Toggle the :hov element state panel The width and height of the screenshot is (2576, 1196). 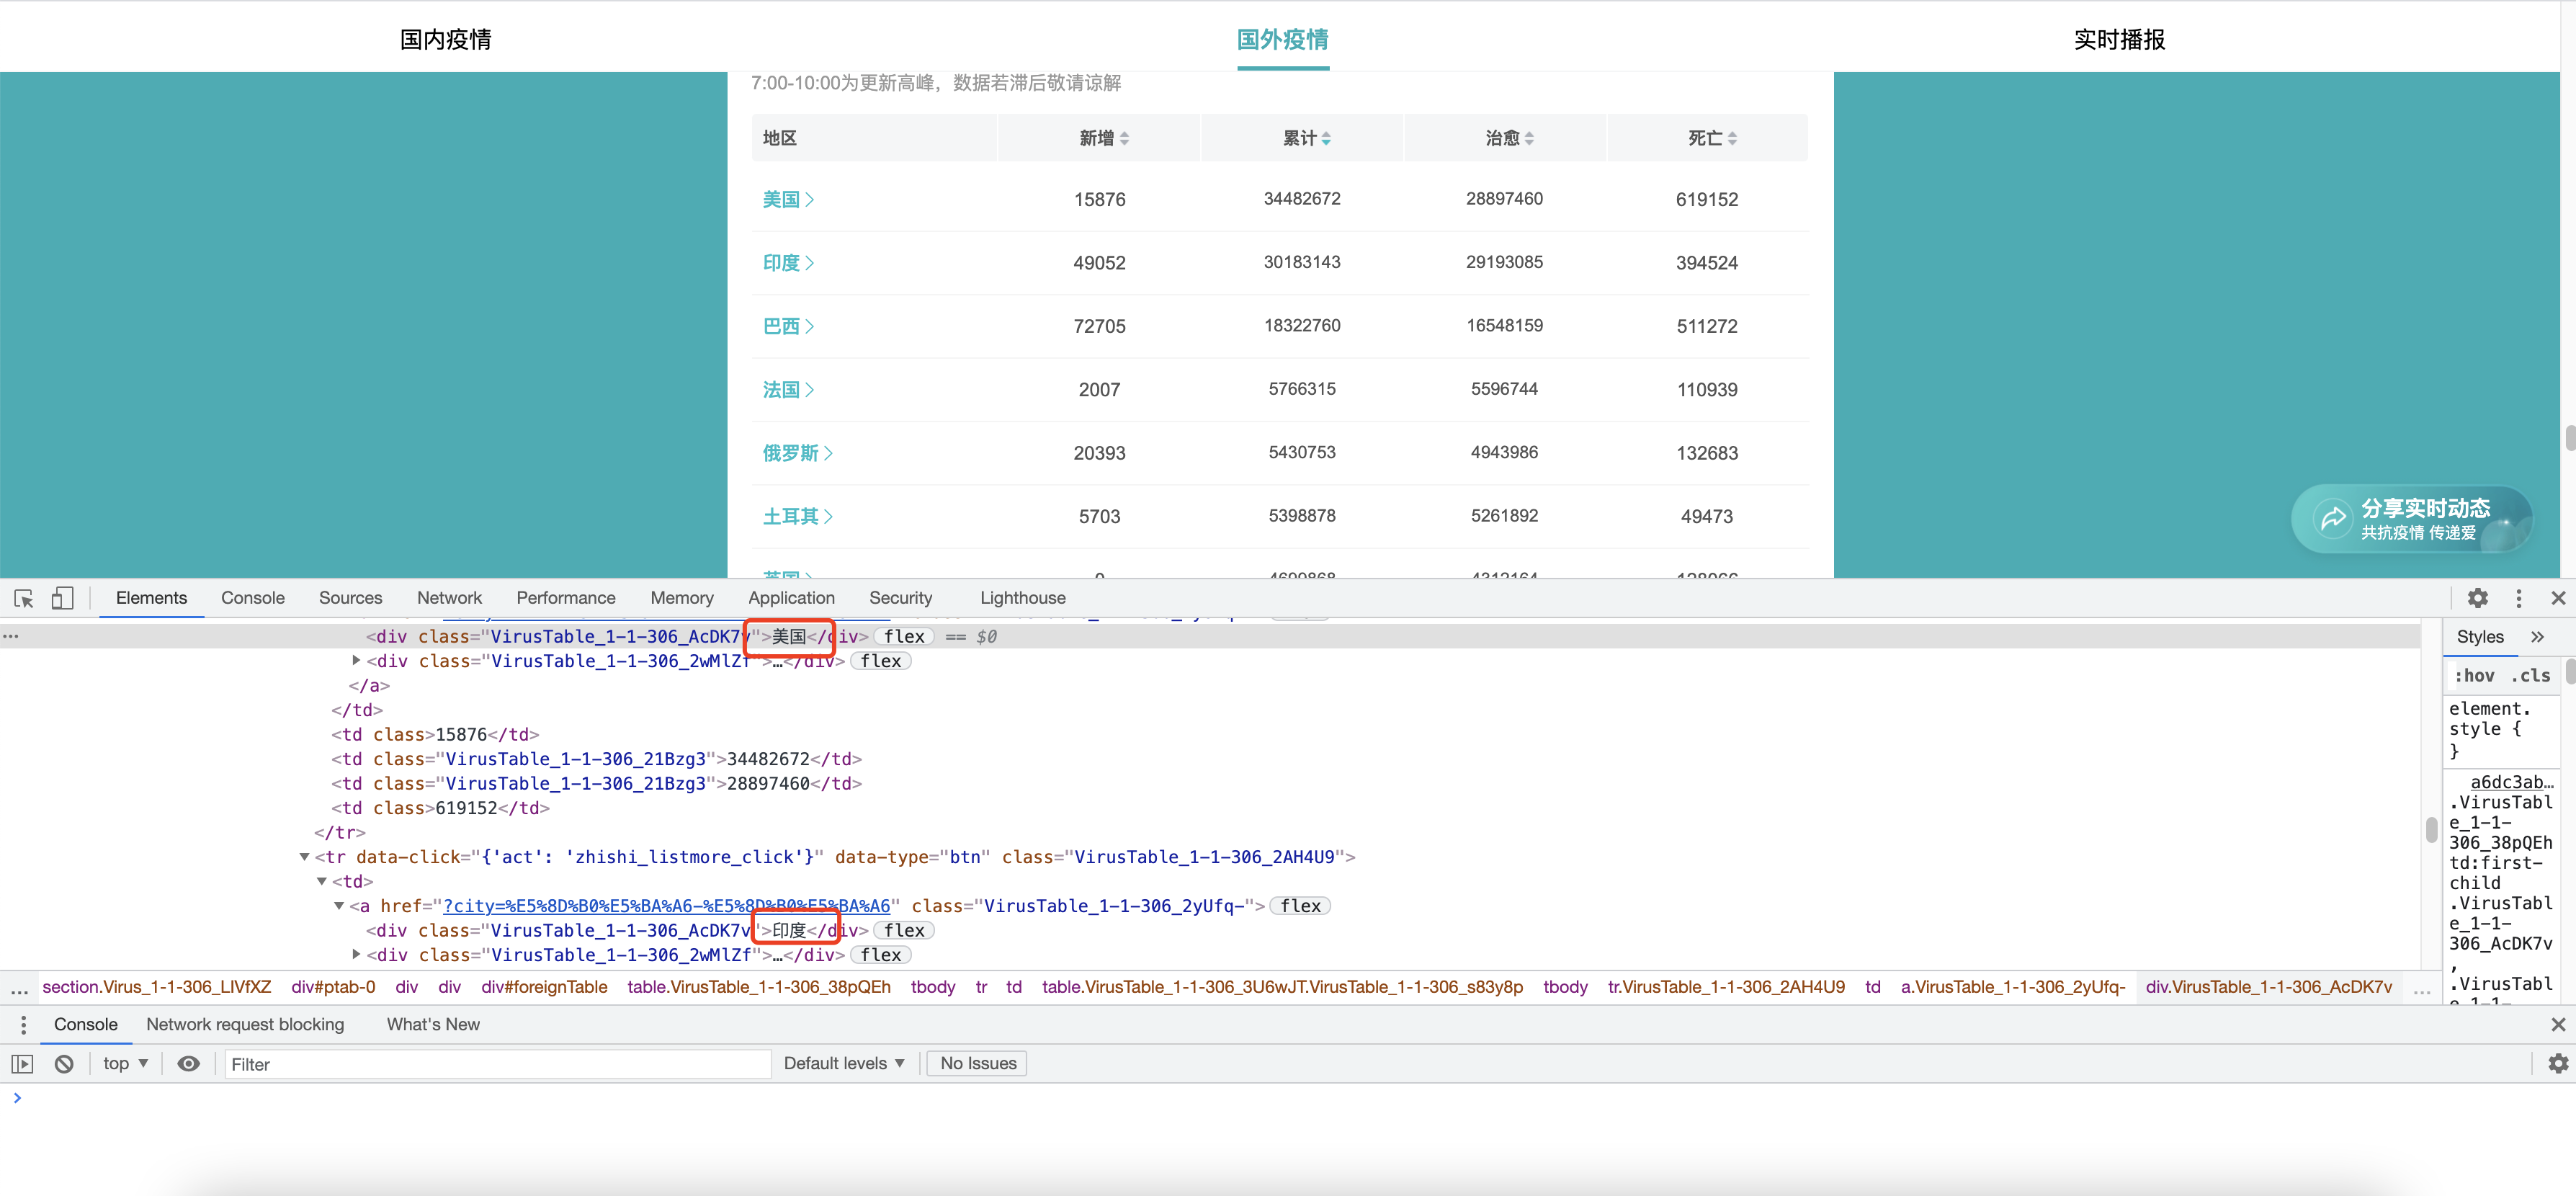tap(2474, 676)
